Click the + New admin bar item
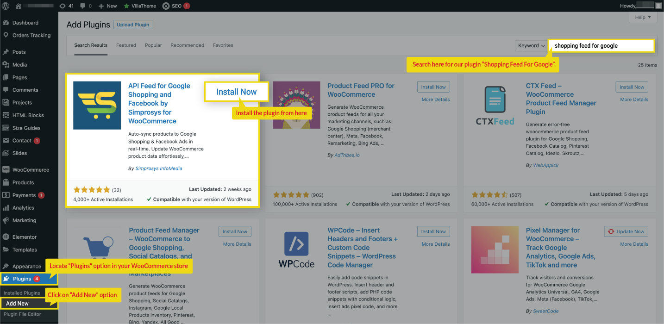Screen dimensions: 664x324 pos(107,6)
